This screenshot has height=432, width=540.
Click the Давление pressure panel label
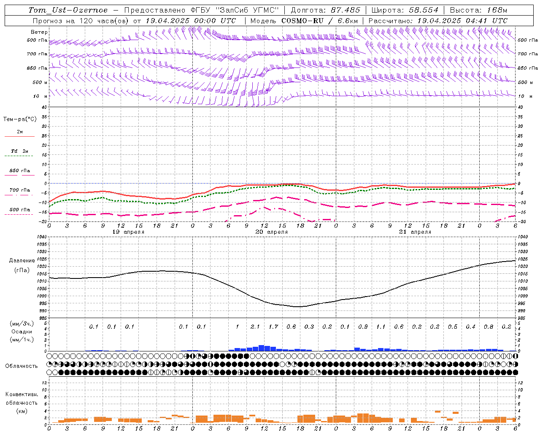[x=22, y=261]
